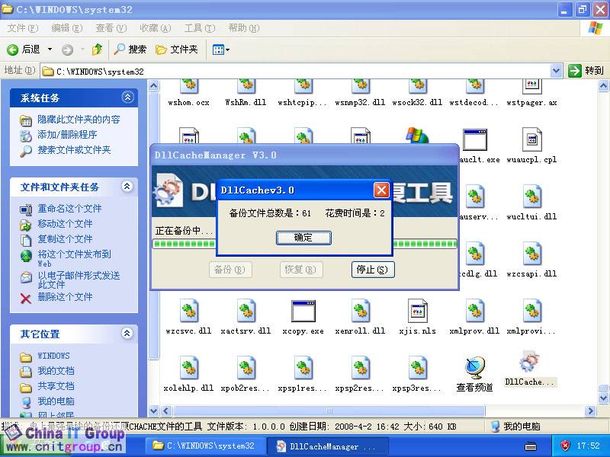The height and width of the screenshot is (457, 610).
Task: Click 重命名这个文件 link
Action: pos(69,209)
